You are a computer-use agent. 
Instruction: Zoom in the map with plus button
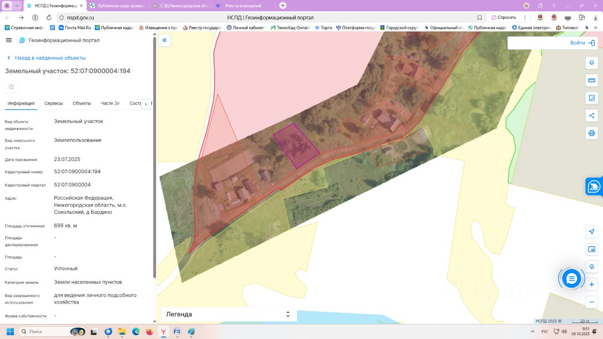[592, 284]
